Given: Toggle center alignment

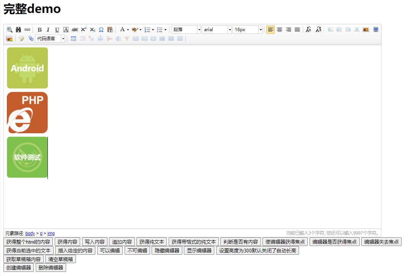Looking at the screenshot, I should pyautogui.click(x=280, y=30).
